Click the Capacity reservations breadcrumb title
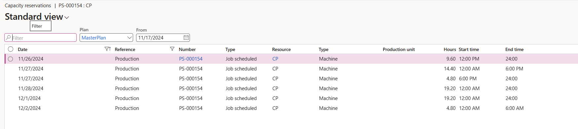 (x=28, y=6)
